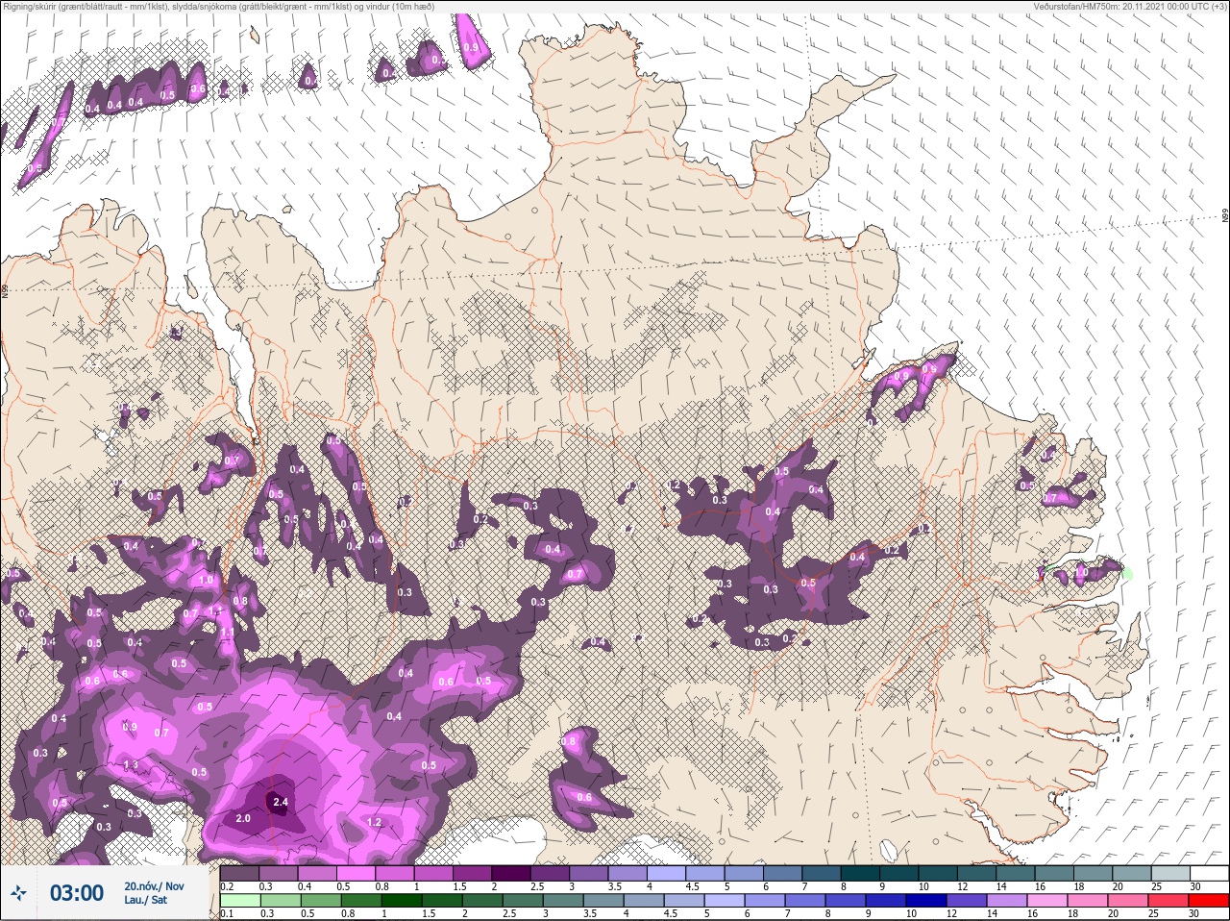Click the 1.3 precipitation value on the map
Screen dimensions: 1230x921
[x=132, y=764]
